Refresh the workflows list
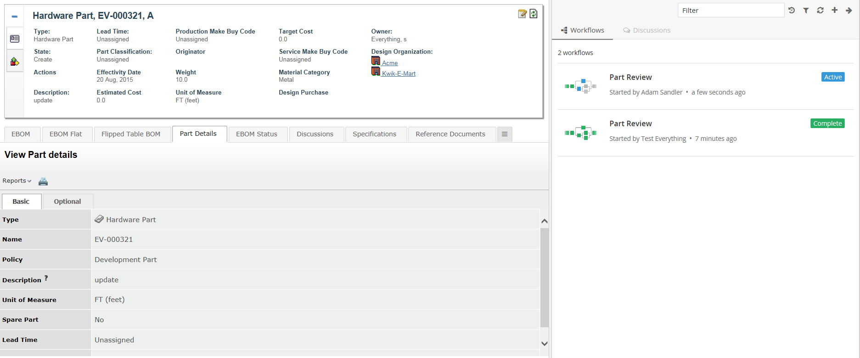 pyautogui.click(x=820, y=10)
